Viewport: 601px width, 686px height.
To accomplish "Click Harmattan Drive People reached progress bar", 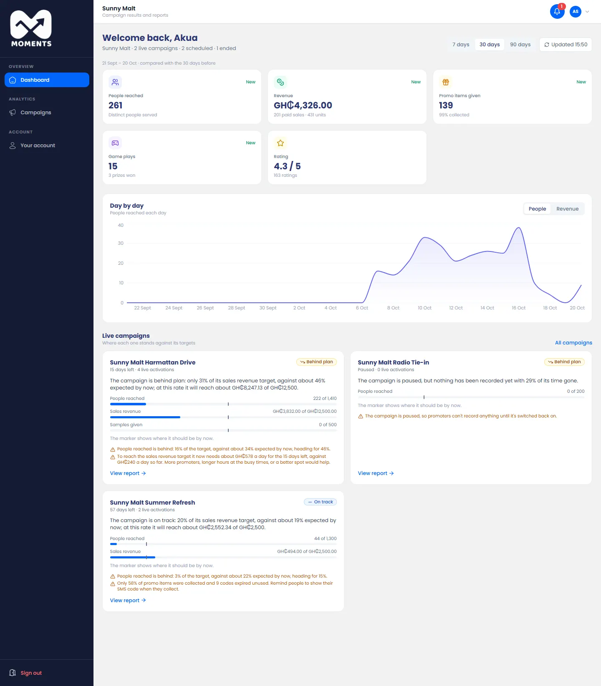I will [x=223, y=404].
